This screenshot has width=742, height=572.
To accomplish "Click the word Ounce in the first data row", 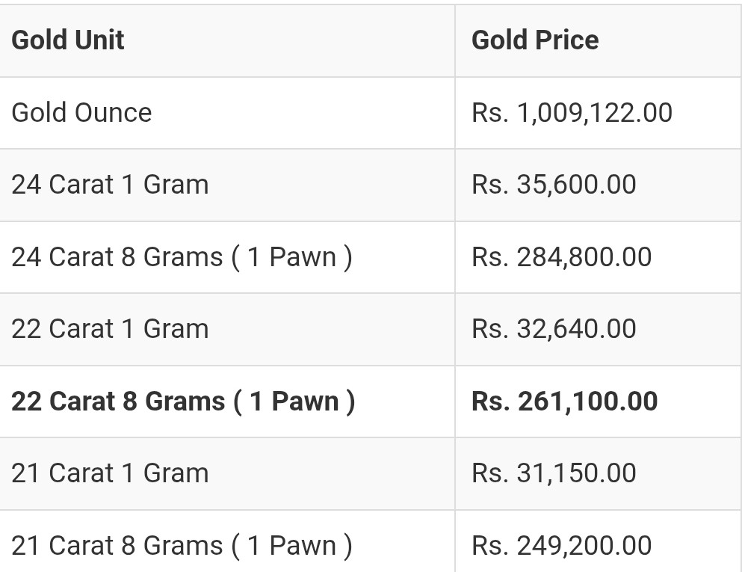I will [114, 113].
